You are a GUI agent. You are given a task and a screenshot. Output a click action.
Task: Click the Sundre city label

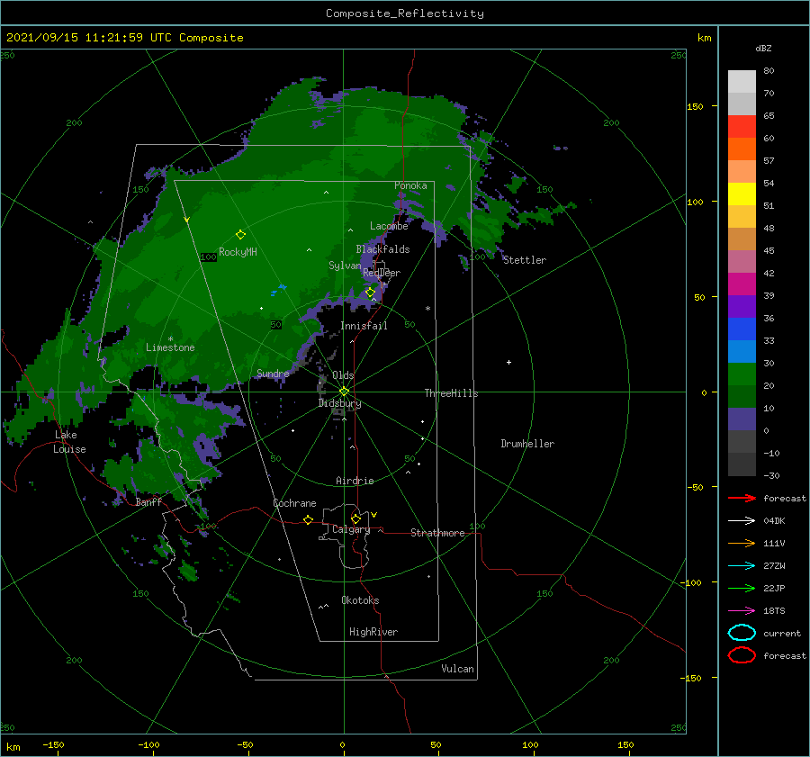[273, 374]
